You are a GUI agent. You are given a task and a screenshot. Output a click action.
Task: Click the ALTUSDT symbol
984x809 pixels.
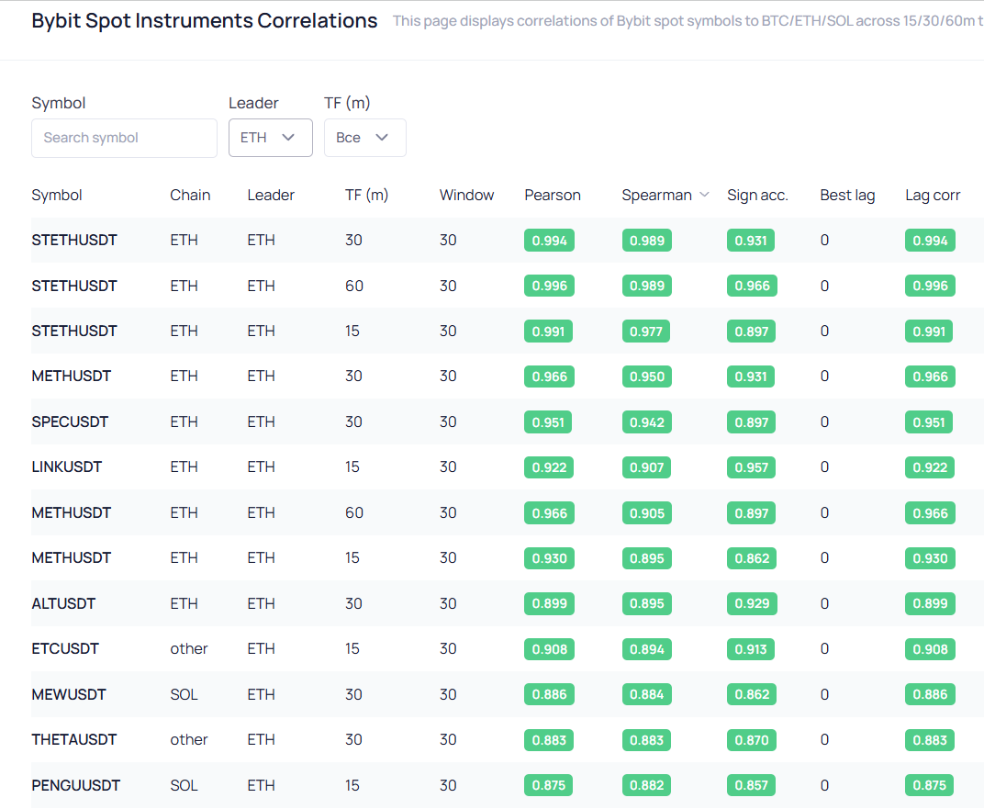(x=63, y=603)
